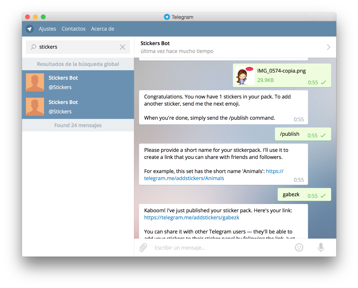Select the sent /publish message
This screenshot has width=358, height=288.
click(x=303, y=134)
